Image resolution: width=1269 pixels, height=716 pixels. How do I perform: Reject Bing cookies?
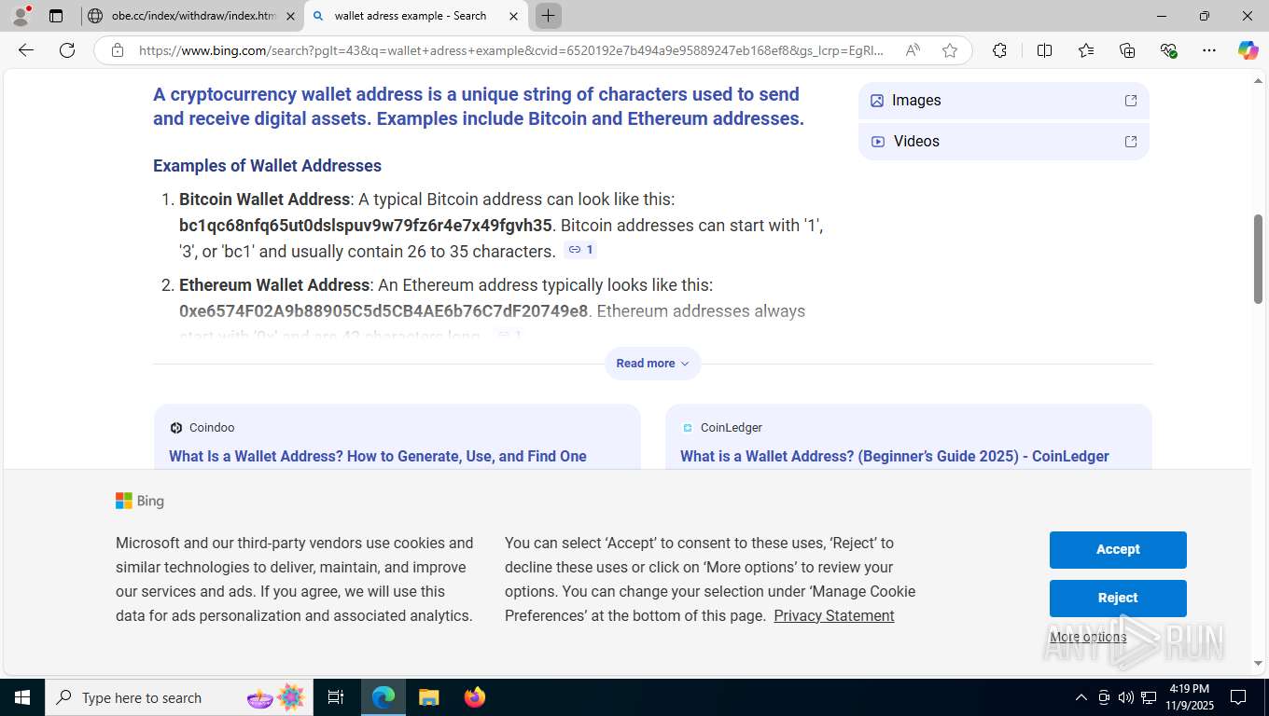coord(1118,599)
